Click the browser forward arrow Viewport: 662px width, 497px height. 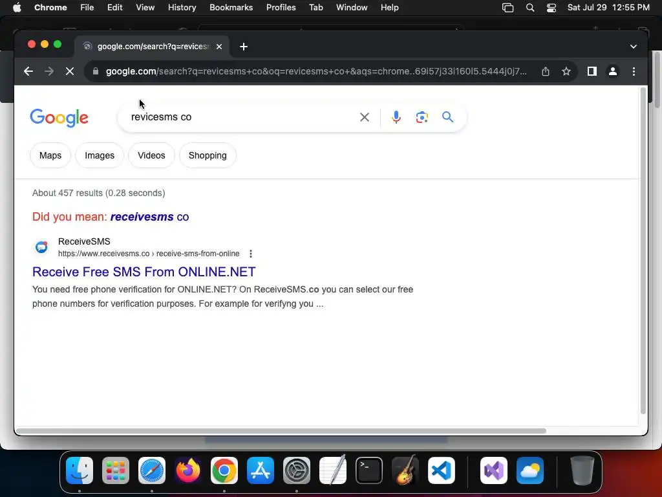(49, 71)
